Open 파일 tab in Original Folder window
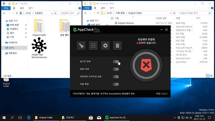215x121 pixels. 87,8
